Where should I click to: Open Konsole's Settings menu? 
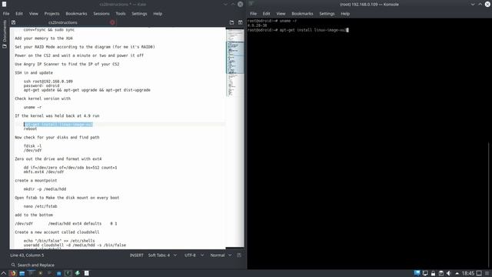click(x=327, y=14)
